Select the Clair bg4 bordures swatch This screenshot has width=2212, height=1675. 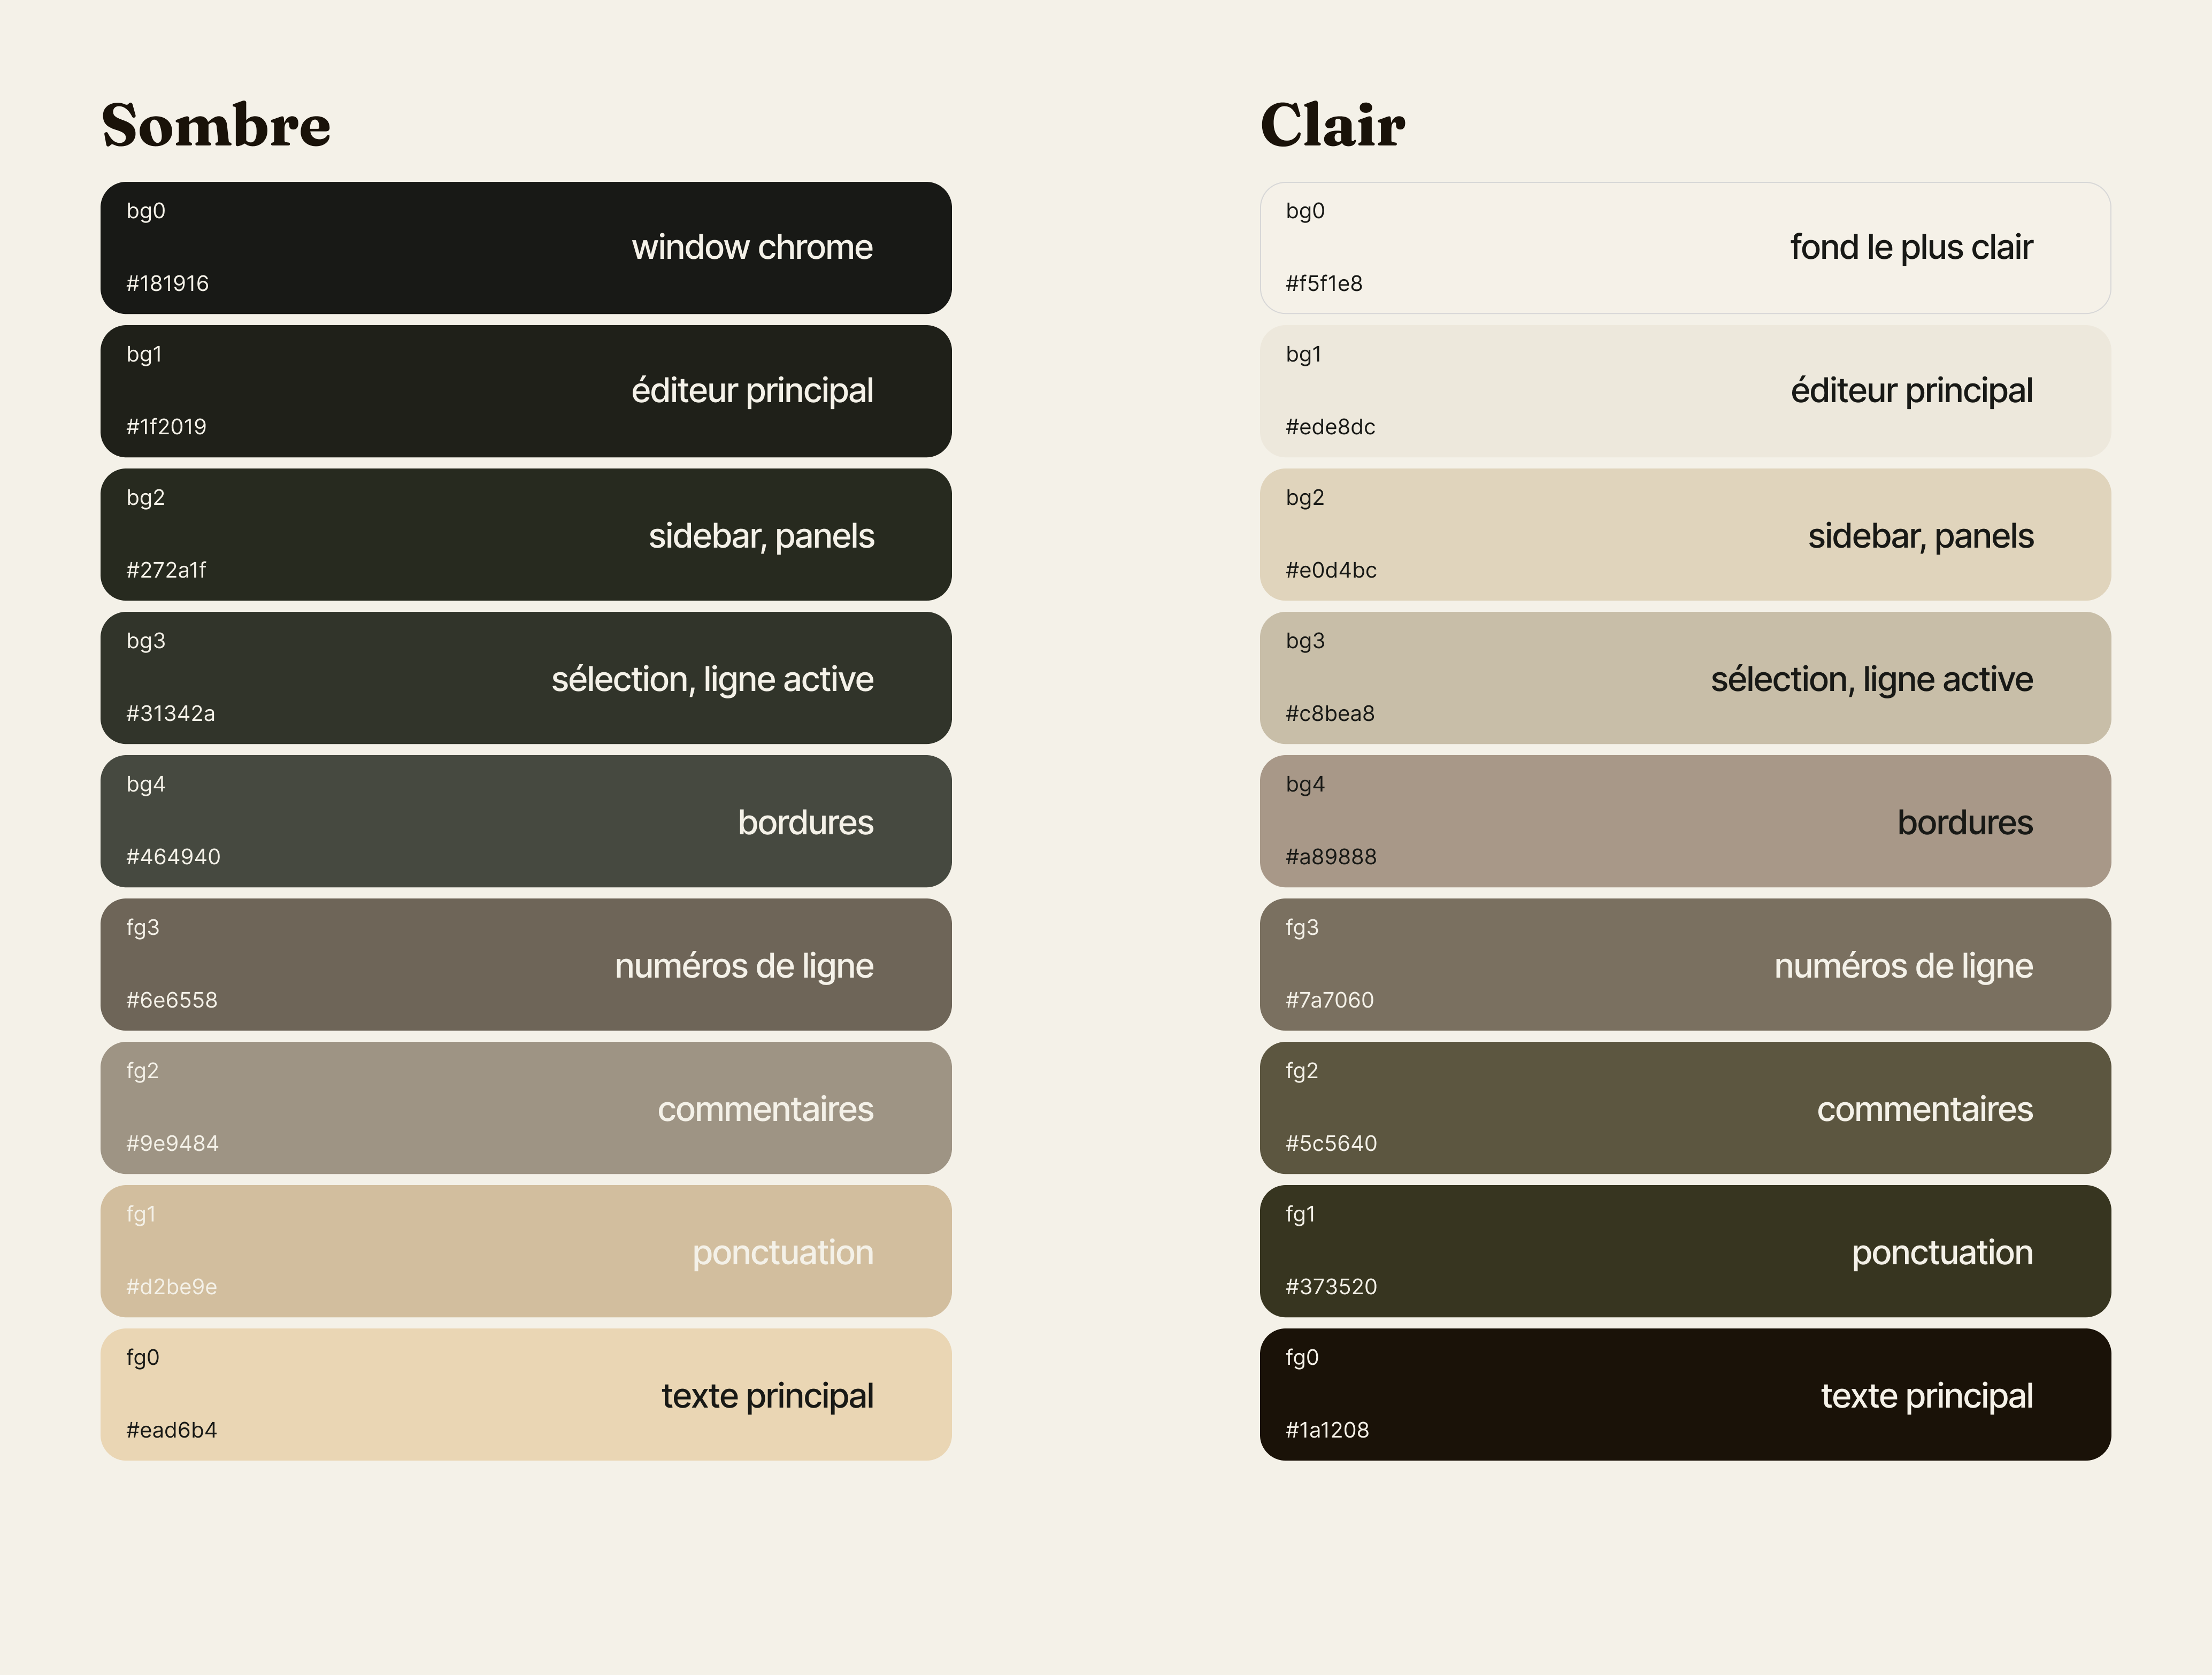(1685, 821)
